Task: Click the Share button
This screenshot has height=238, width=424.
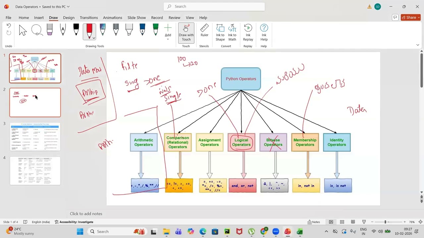Action: 411,18
